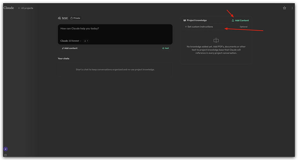Open the Claude 3.5 Sonnet model dropdown

pyautogui.click(x=71, y=41)
